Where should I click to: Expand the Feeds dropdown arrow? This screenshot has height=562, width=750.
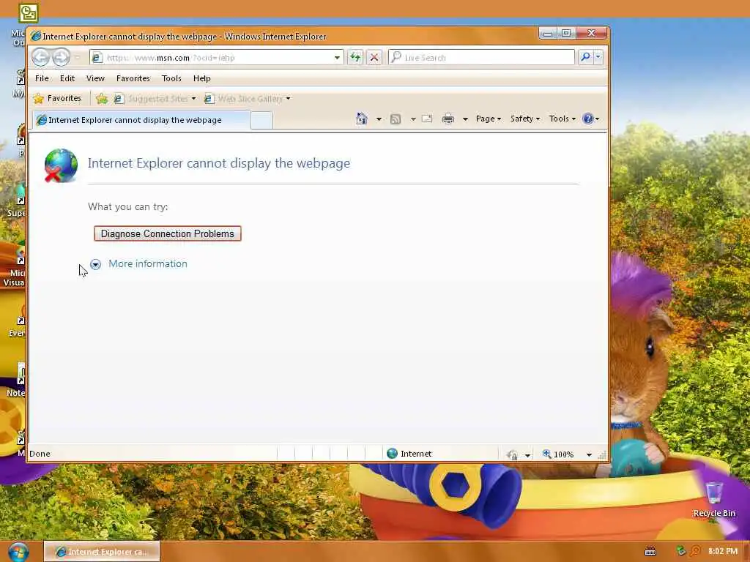[413, 119]
